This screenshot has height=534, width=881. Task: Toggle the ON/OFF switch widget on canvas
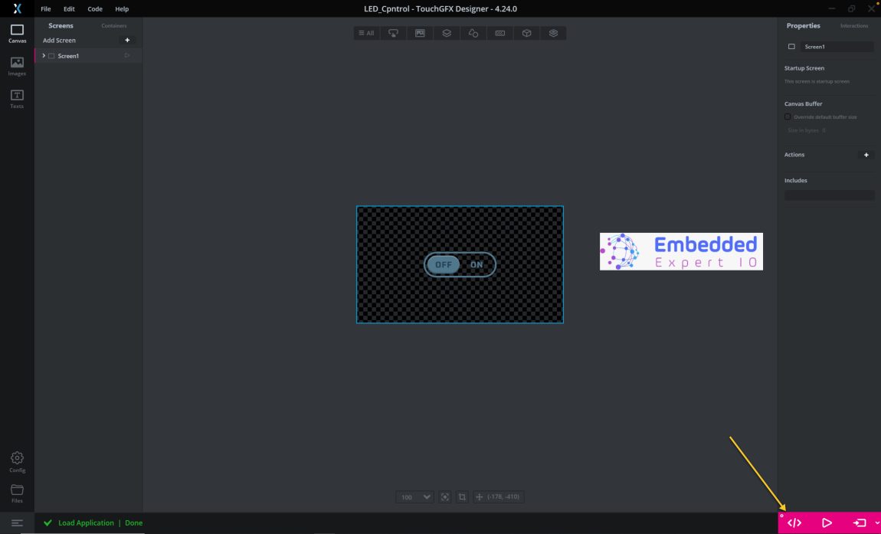coord(459,264)
